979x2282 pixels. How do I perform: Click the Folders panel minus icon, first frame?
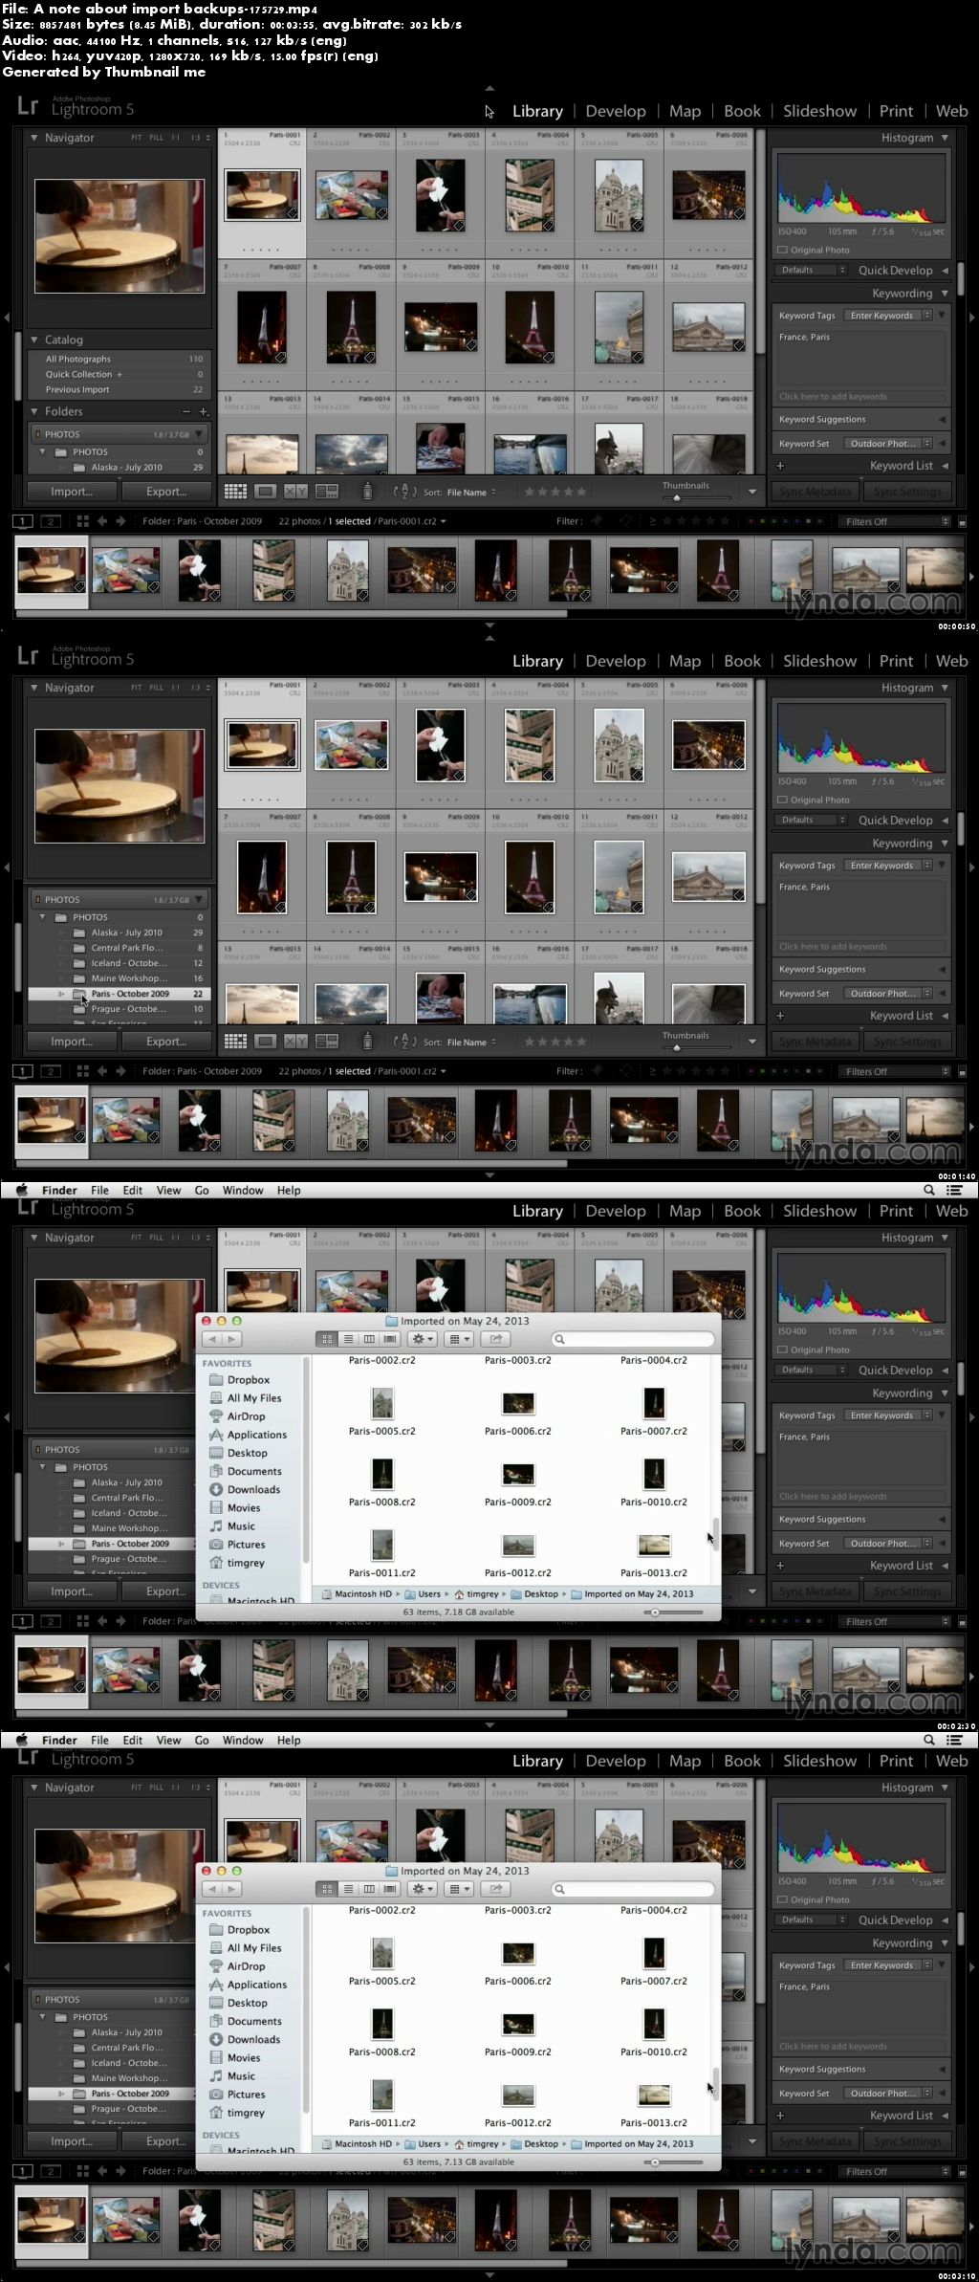pos(186,411)
